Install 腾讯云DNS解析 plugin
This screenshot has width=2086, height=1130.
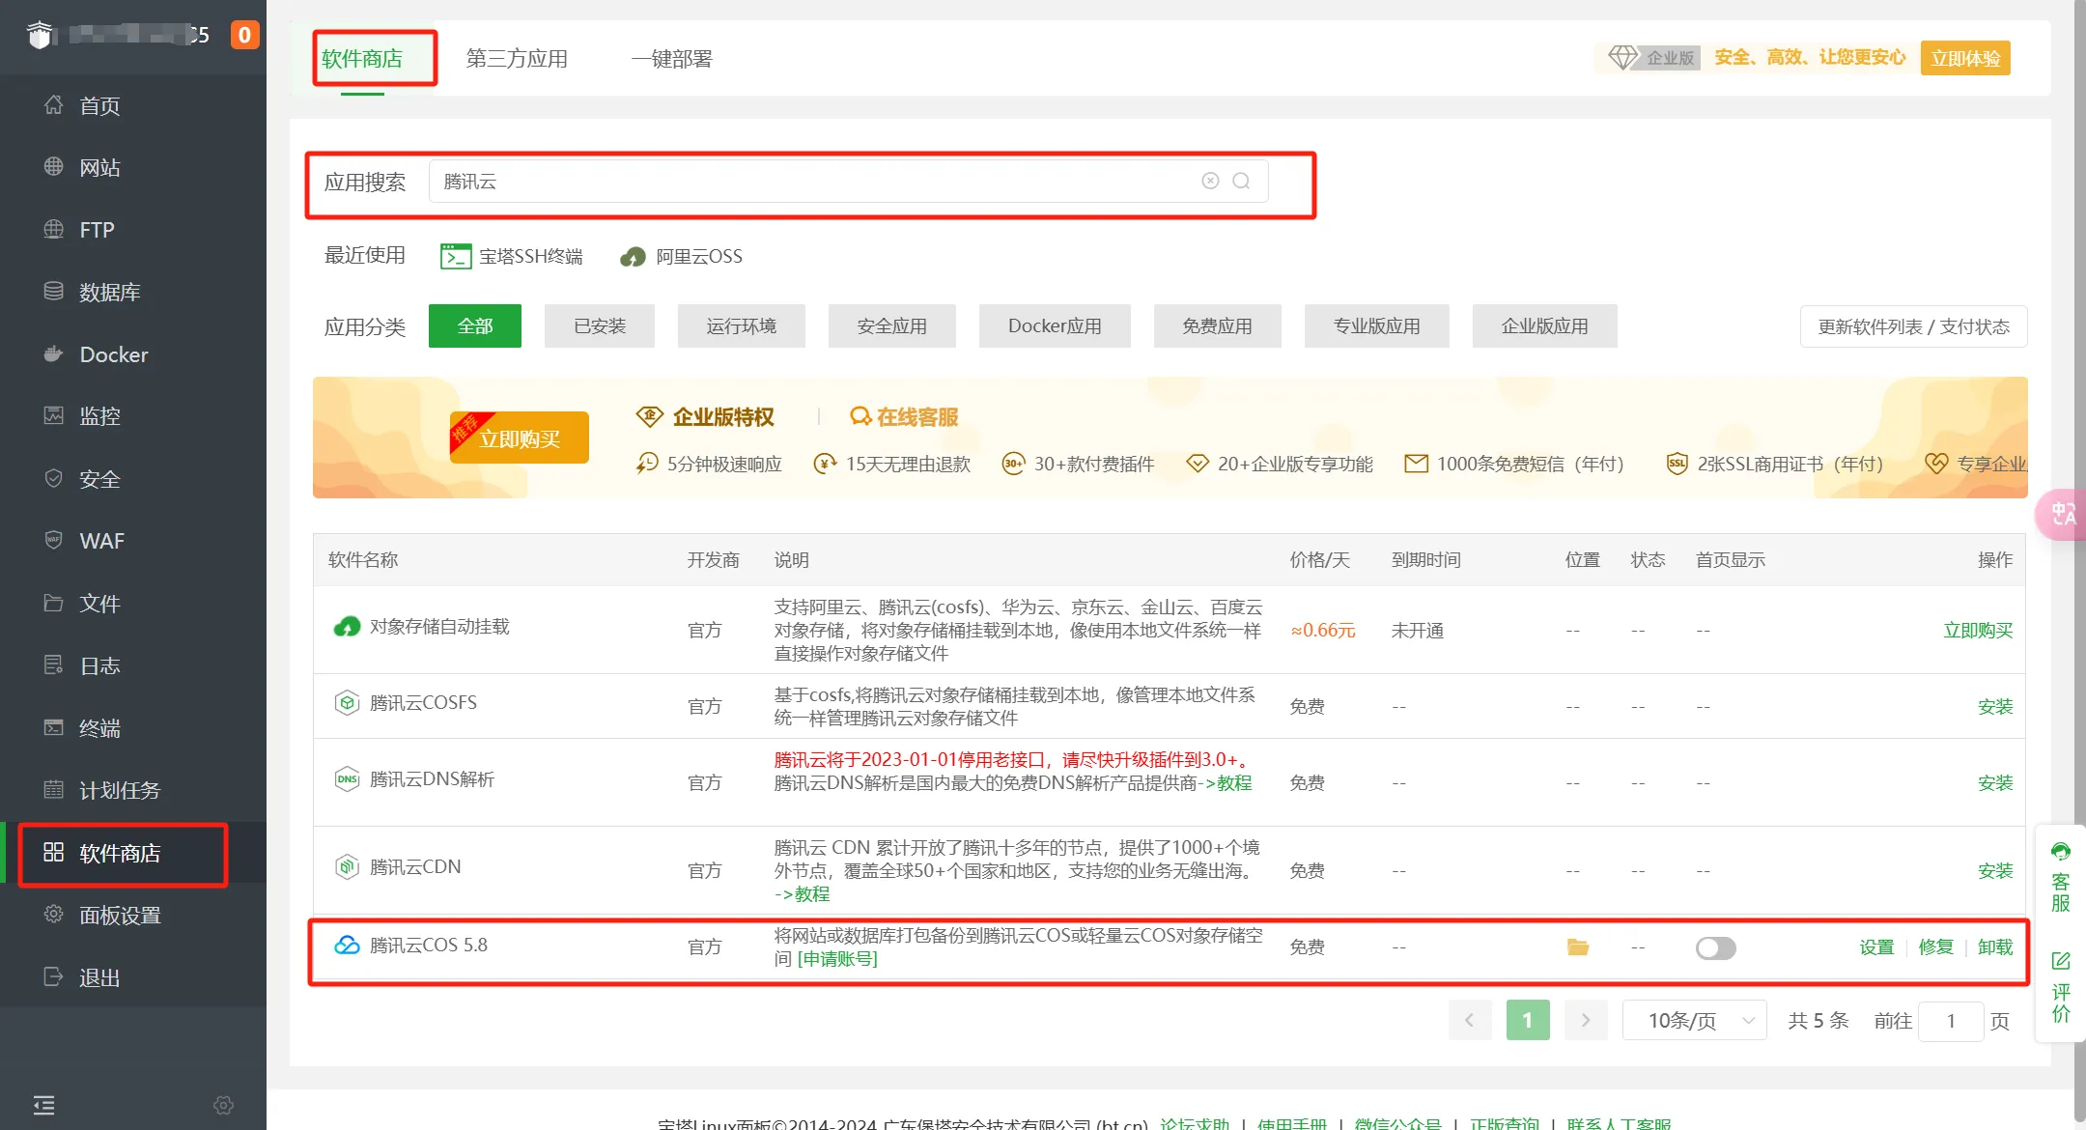pyautogui.click(x=1995, y=782)
